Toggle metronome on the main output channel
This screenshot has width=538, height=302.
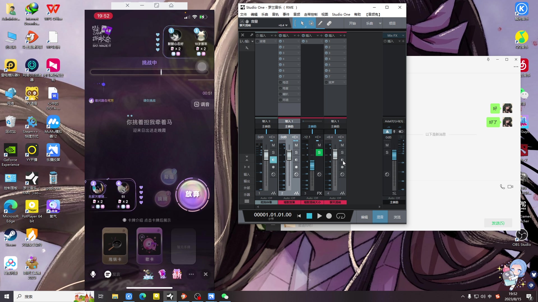pyautogui.click(x=387, y=131)
